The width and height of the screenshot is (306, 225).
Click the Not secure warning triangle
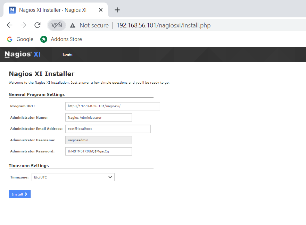click(73, 25)
